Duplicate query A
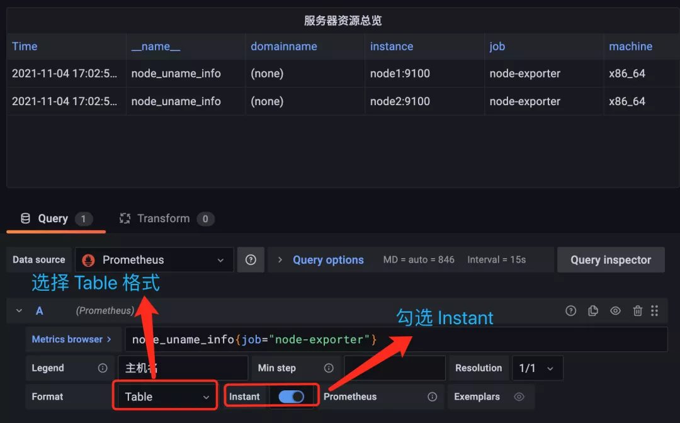 (x=593, y=311)
